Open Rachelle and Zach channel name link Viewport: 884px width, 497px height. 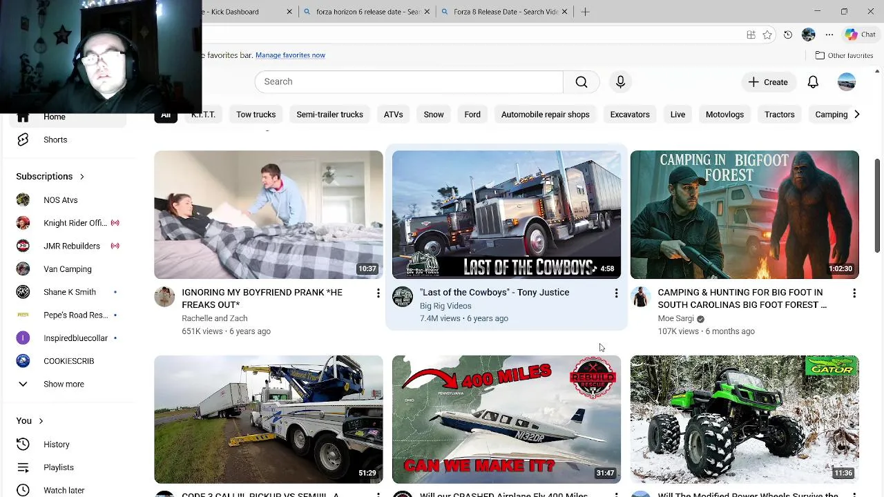(x=214, y=318)
